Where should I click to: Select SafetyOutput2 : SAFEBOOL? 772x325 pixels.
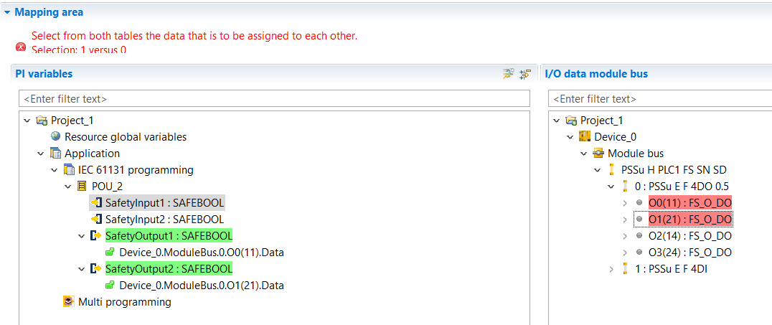pos(169,269)
